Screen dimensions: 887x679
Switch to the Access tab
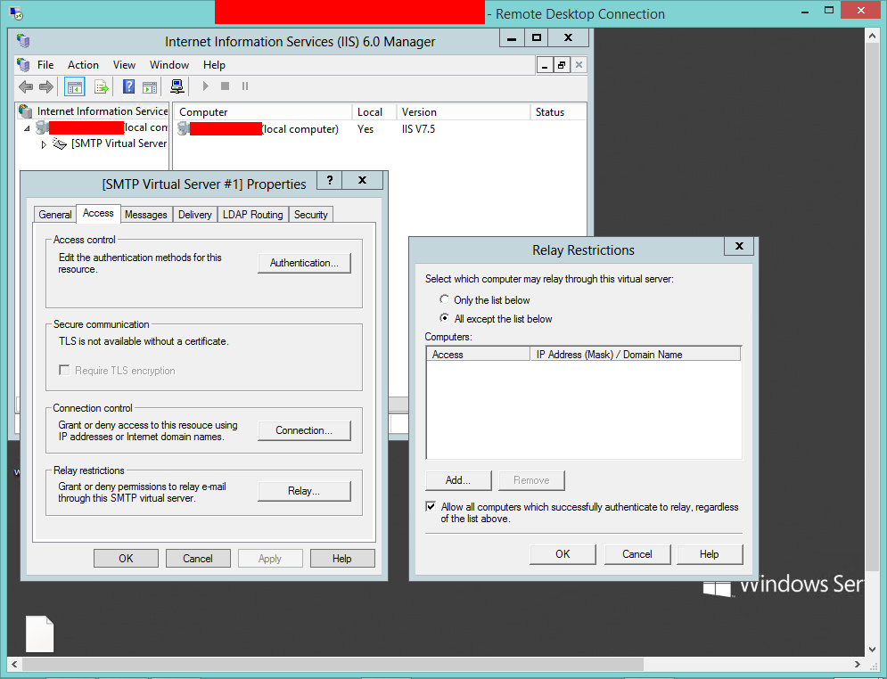coord(98,213)
